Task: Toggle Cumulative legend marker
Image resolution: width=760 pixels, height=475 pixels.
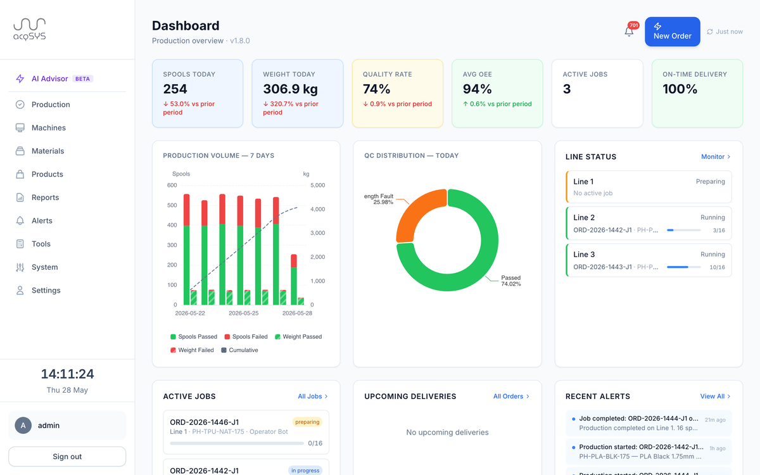Action: point(224,350)
